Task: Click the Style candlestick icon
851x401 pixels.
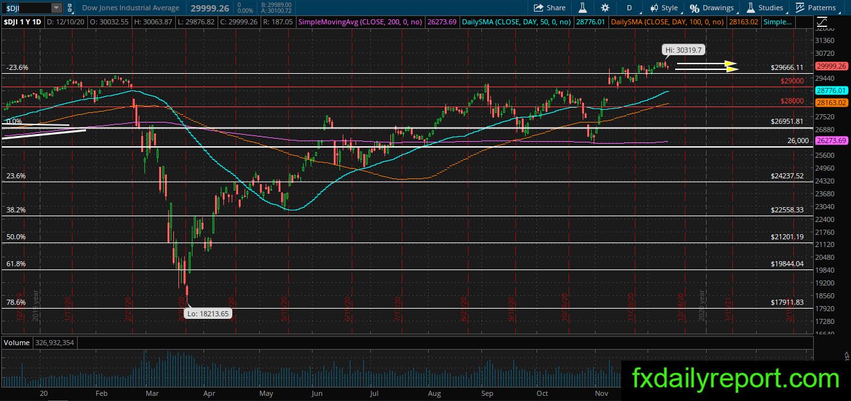Action: pos(654,8)
